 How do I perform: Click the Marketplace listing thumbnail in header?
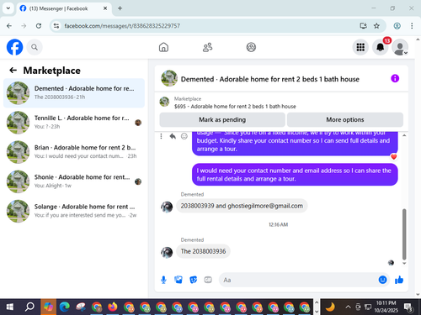[x=164, y=102]
